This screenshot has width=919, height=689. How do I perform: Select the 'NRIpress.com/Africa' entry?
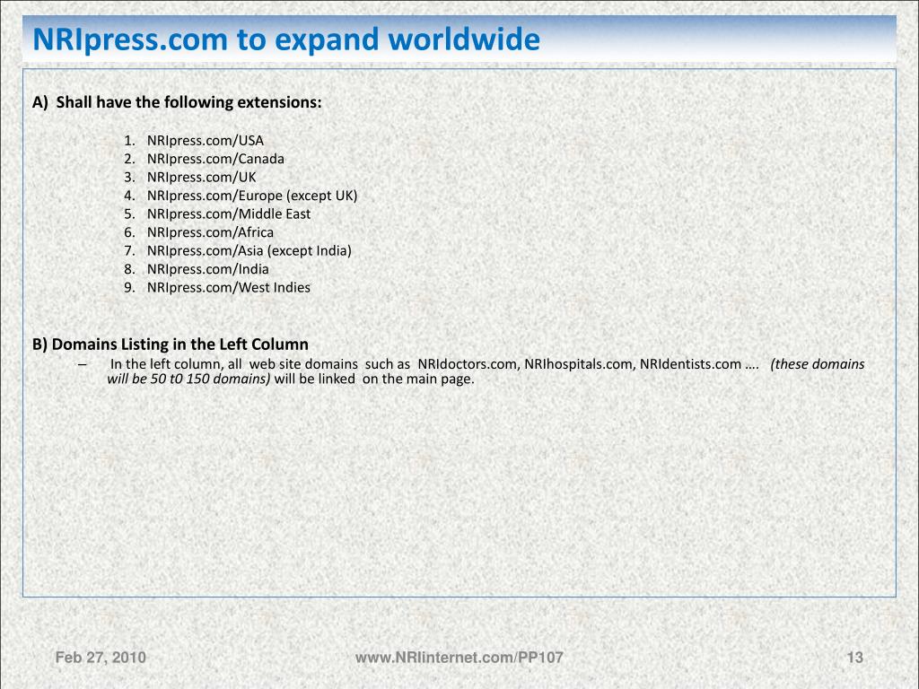(x=210, y=232)
